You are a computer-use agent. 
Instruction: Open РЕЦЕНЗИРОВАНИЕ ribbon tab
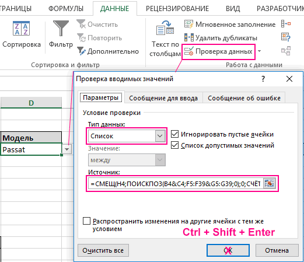(177, 9)
